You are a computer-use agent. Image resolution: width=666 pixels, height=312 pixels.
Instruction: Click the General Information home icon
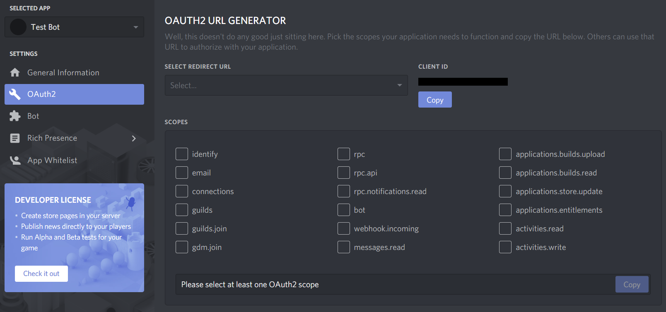15,73
